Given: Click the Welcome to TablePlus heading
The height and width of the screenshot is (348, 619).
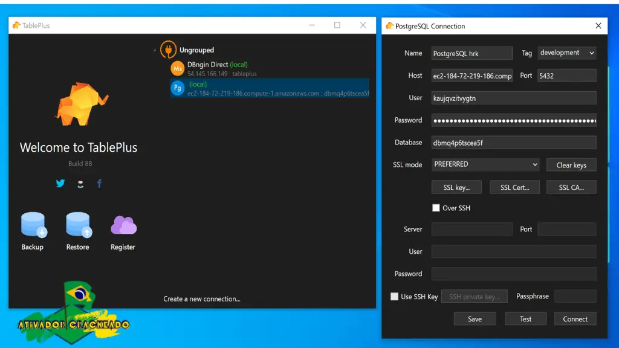Looking at the screenshot, I should pyautogui.click(x=79, y=147).
